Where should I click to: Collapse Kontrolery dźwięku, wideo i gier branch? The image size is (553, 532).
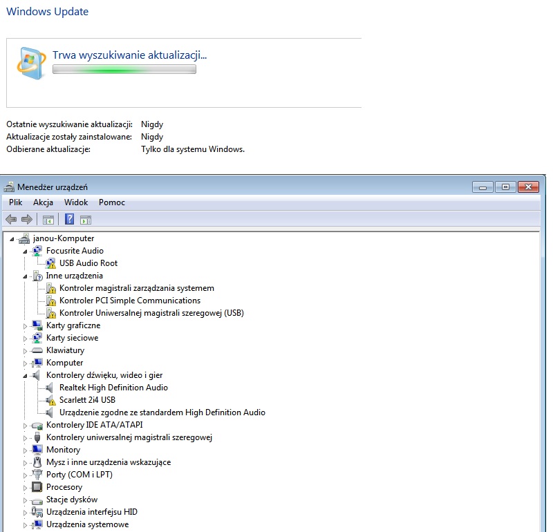click(x=25, y=376)
